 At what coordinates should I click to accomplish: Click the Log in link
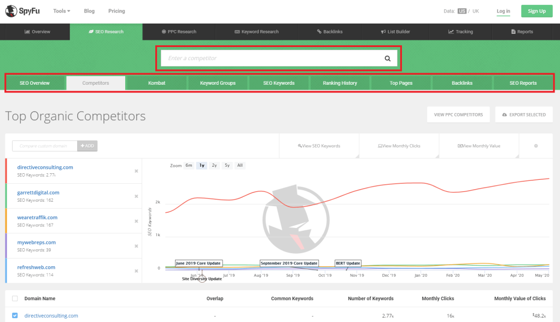coord(503,11)
